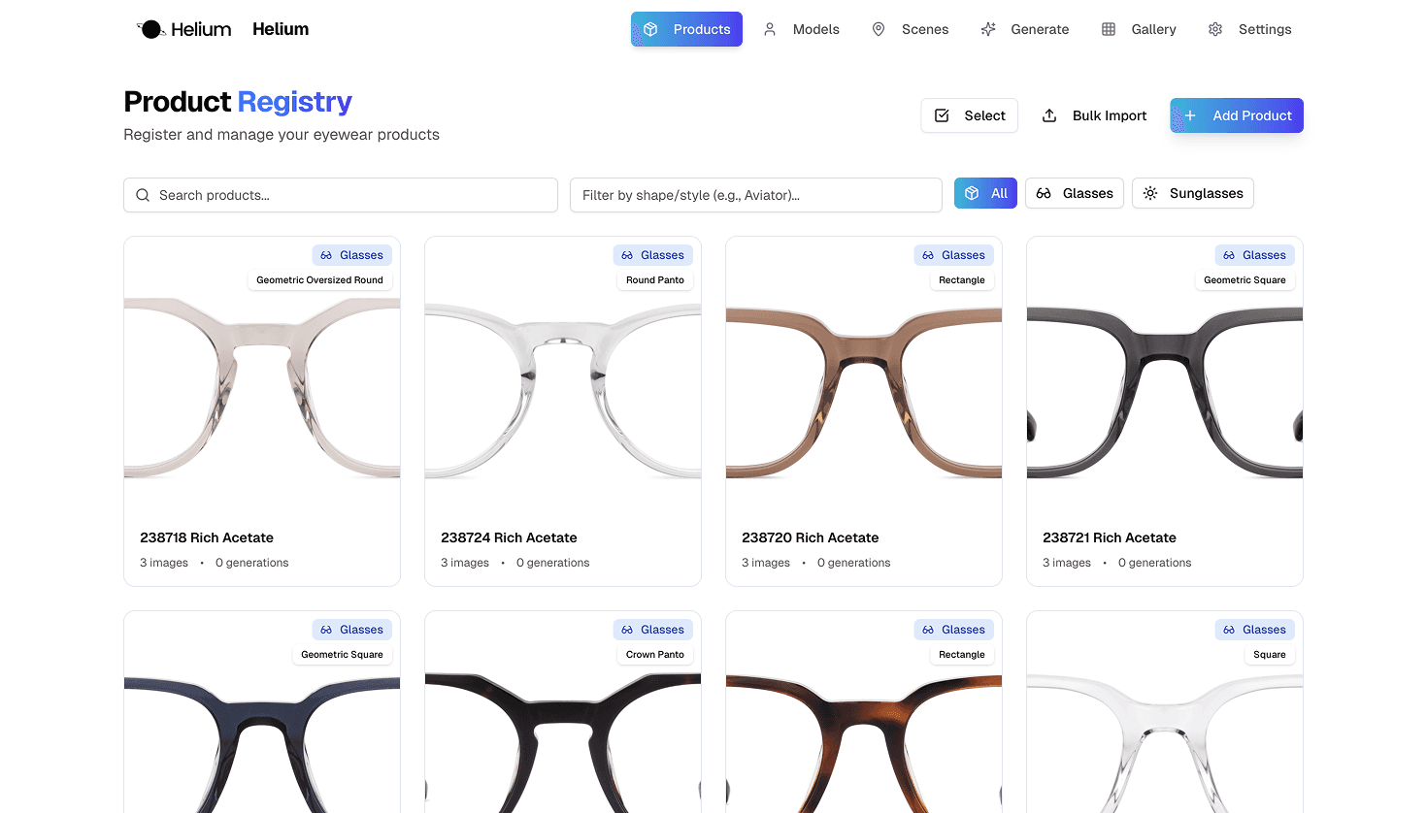The width and height of the screenshot is (1427, 813).
Task: Click the Glasses badge on Square card
Action: click(1255, 630)
